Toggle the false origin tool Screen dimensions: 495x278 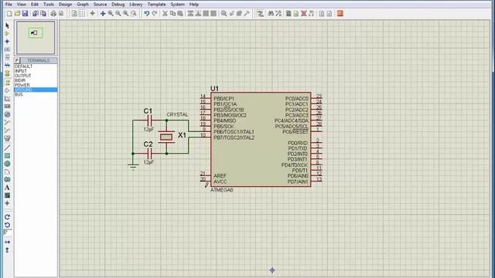[92, 14]
